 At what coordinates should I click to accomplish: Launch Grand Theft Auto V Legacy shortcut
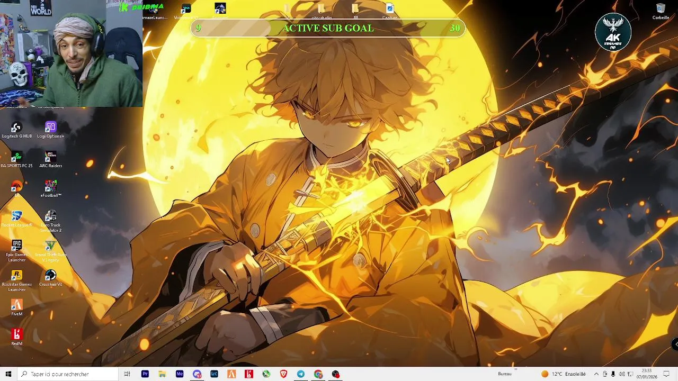(x=50, y=251)
